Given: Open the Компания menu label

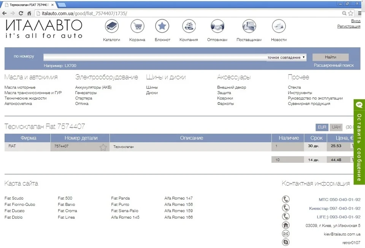Looking at the screenshot, I should click(x=189, y=40).
